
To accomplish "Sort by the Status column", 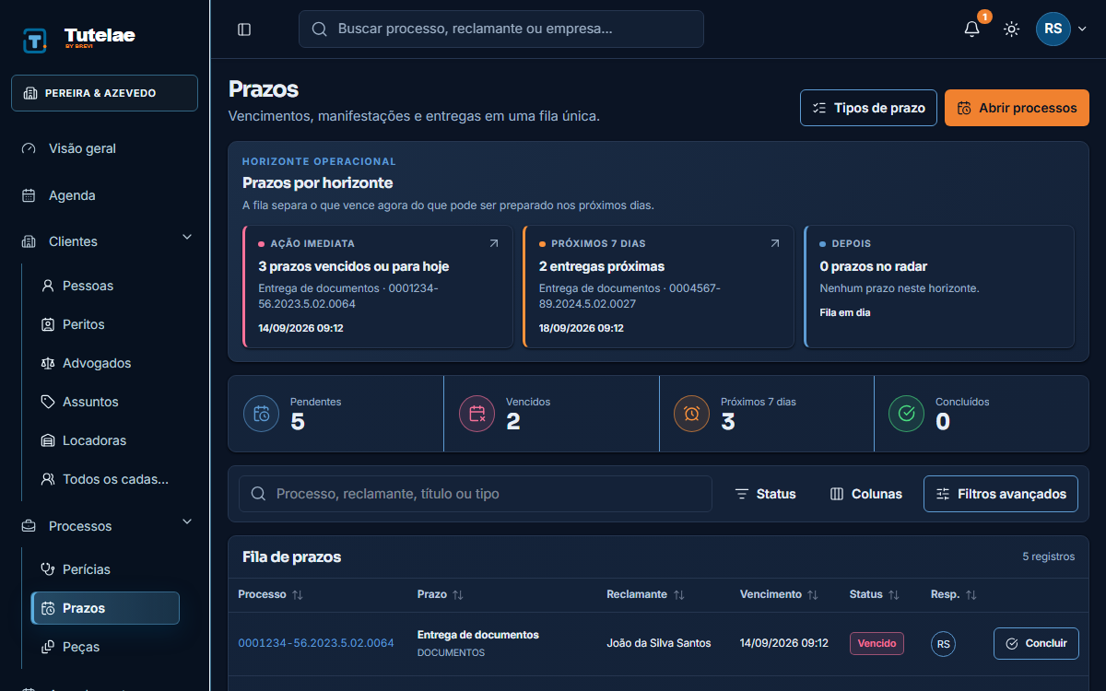I will (x=875, y=595).
